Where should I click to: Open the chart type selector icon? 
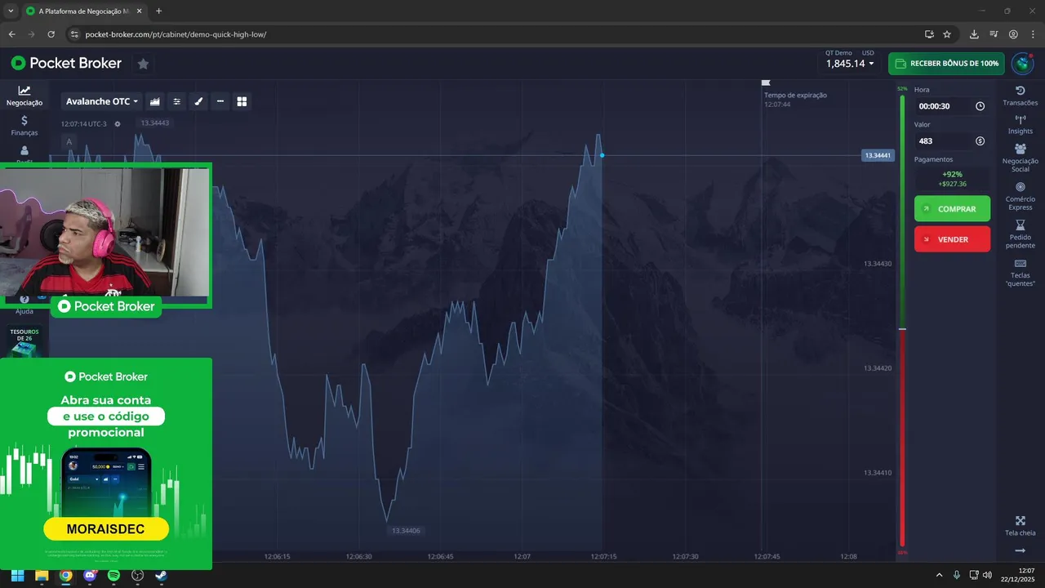pos(154,101)
